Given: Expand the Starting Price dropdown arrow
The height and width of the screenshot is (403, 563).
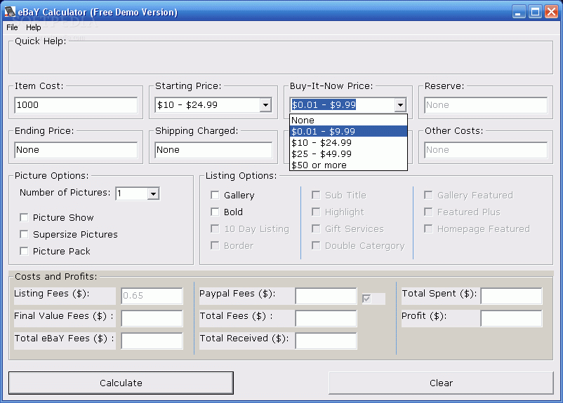Looking at the screenshot, I should tap(265, 105).
